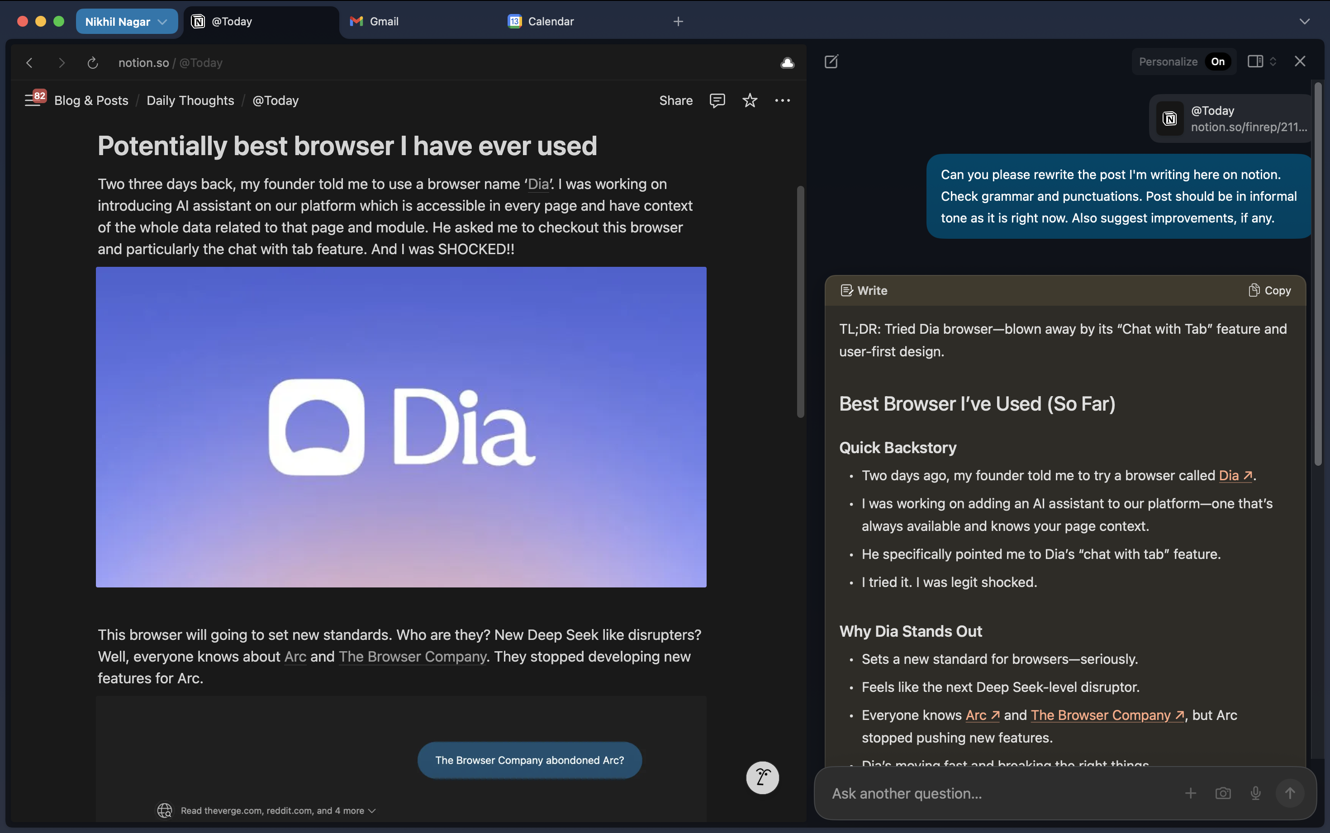Click the floating Notion AI face button
Screen dimensions: 1330x833
[762, 777]
